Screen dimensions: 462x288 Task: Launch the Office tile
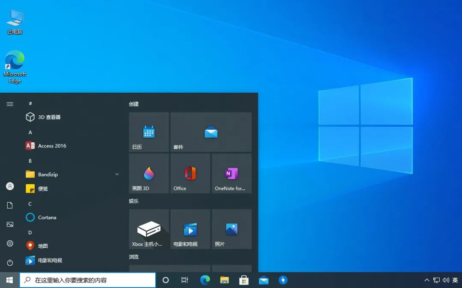tap(190, 173)
